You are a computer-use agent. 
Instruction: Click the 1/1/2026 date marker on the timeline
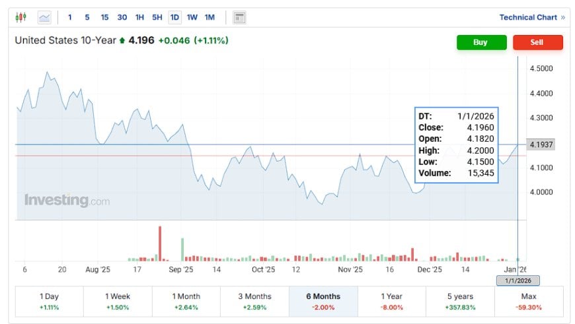tap(517, 280)
